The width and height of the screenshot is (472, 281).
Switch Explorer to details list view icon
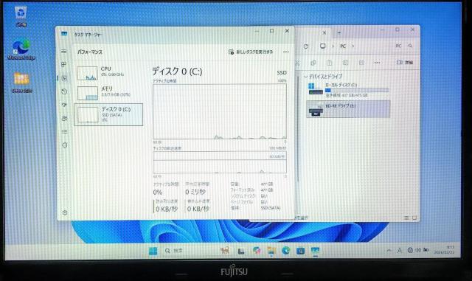click(406, 218)
